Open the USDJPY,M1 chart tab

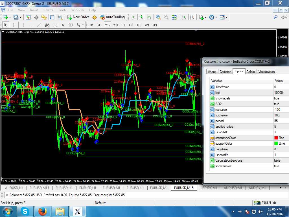(x=209, y=188)
